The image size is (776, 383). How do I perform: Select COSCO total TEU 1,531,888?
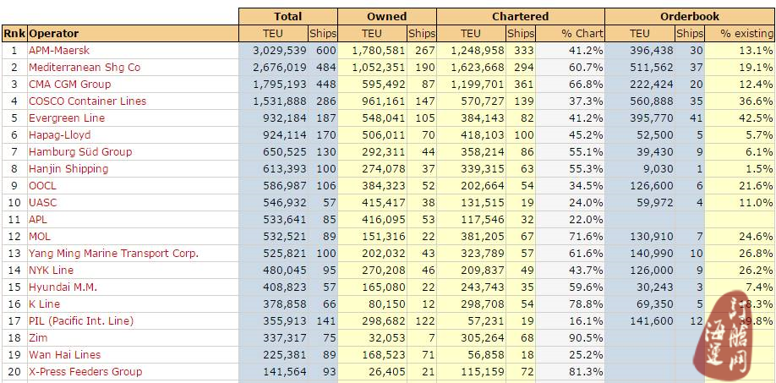pyautogui.click(x=280, y=101)
